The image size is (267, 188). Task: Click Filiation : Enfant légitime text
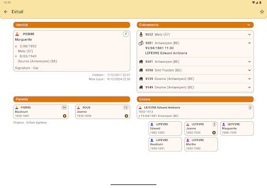coord(30,123)
